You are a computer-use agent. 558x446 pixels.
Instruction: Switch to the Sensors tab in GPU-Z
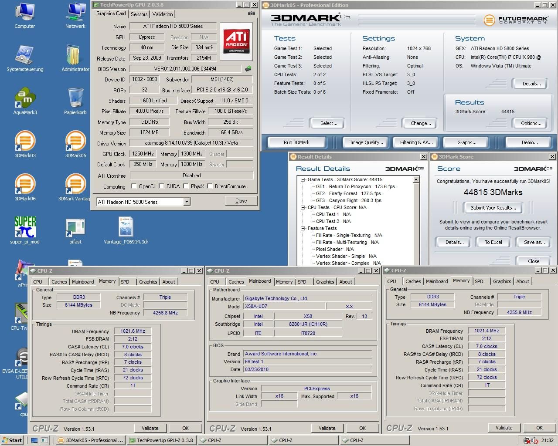click(x=139, y=14)
